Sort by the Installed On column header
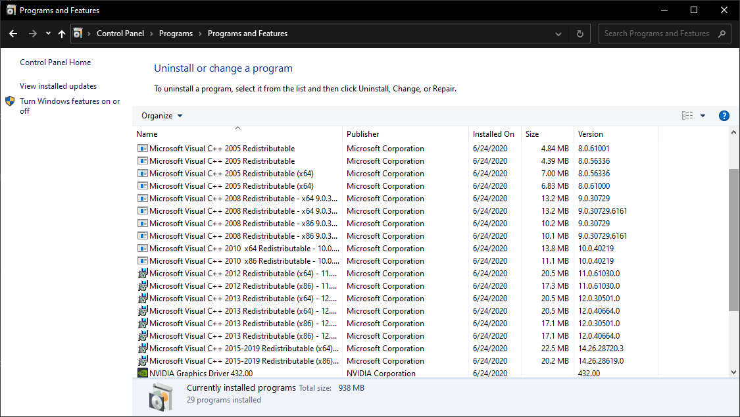Viewport: 740px width, 417px height. point(495,134)
